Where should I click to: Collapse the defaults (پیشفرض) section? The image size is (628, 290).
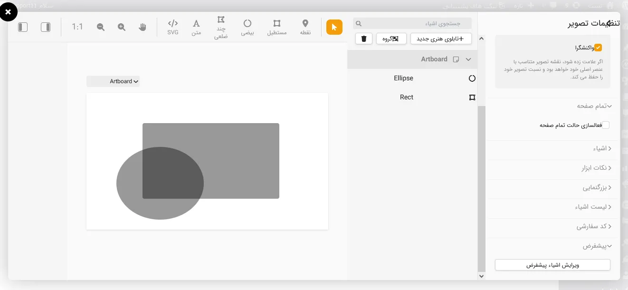pos(598,246)
